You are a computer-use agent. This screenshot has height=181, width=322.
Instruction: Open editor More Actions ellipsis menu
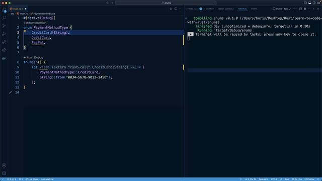click(x=180, y=9)
